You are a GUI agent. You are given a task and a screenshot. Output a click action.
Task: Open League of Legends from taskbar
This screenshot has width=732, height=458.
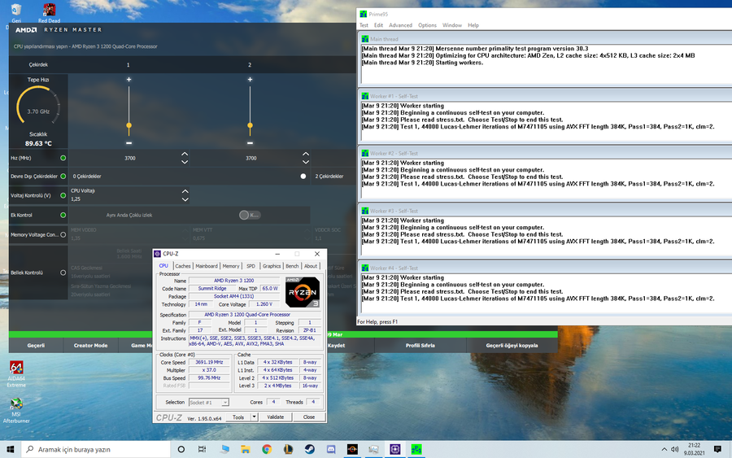288,449
